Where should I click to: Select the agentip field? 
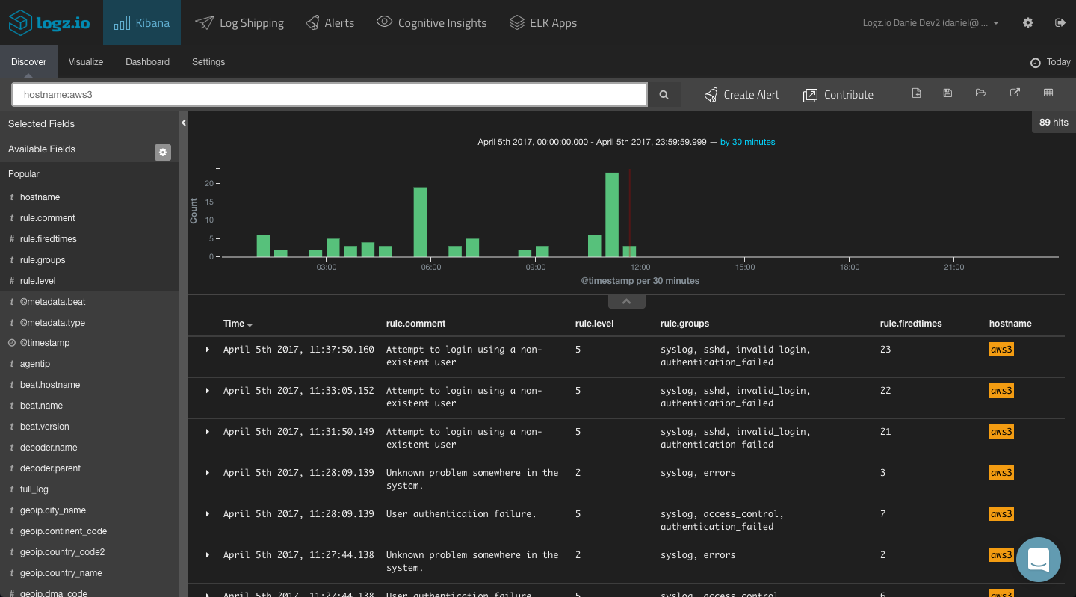(35, 364)
